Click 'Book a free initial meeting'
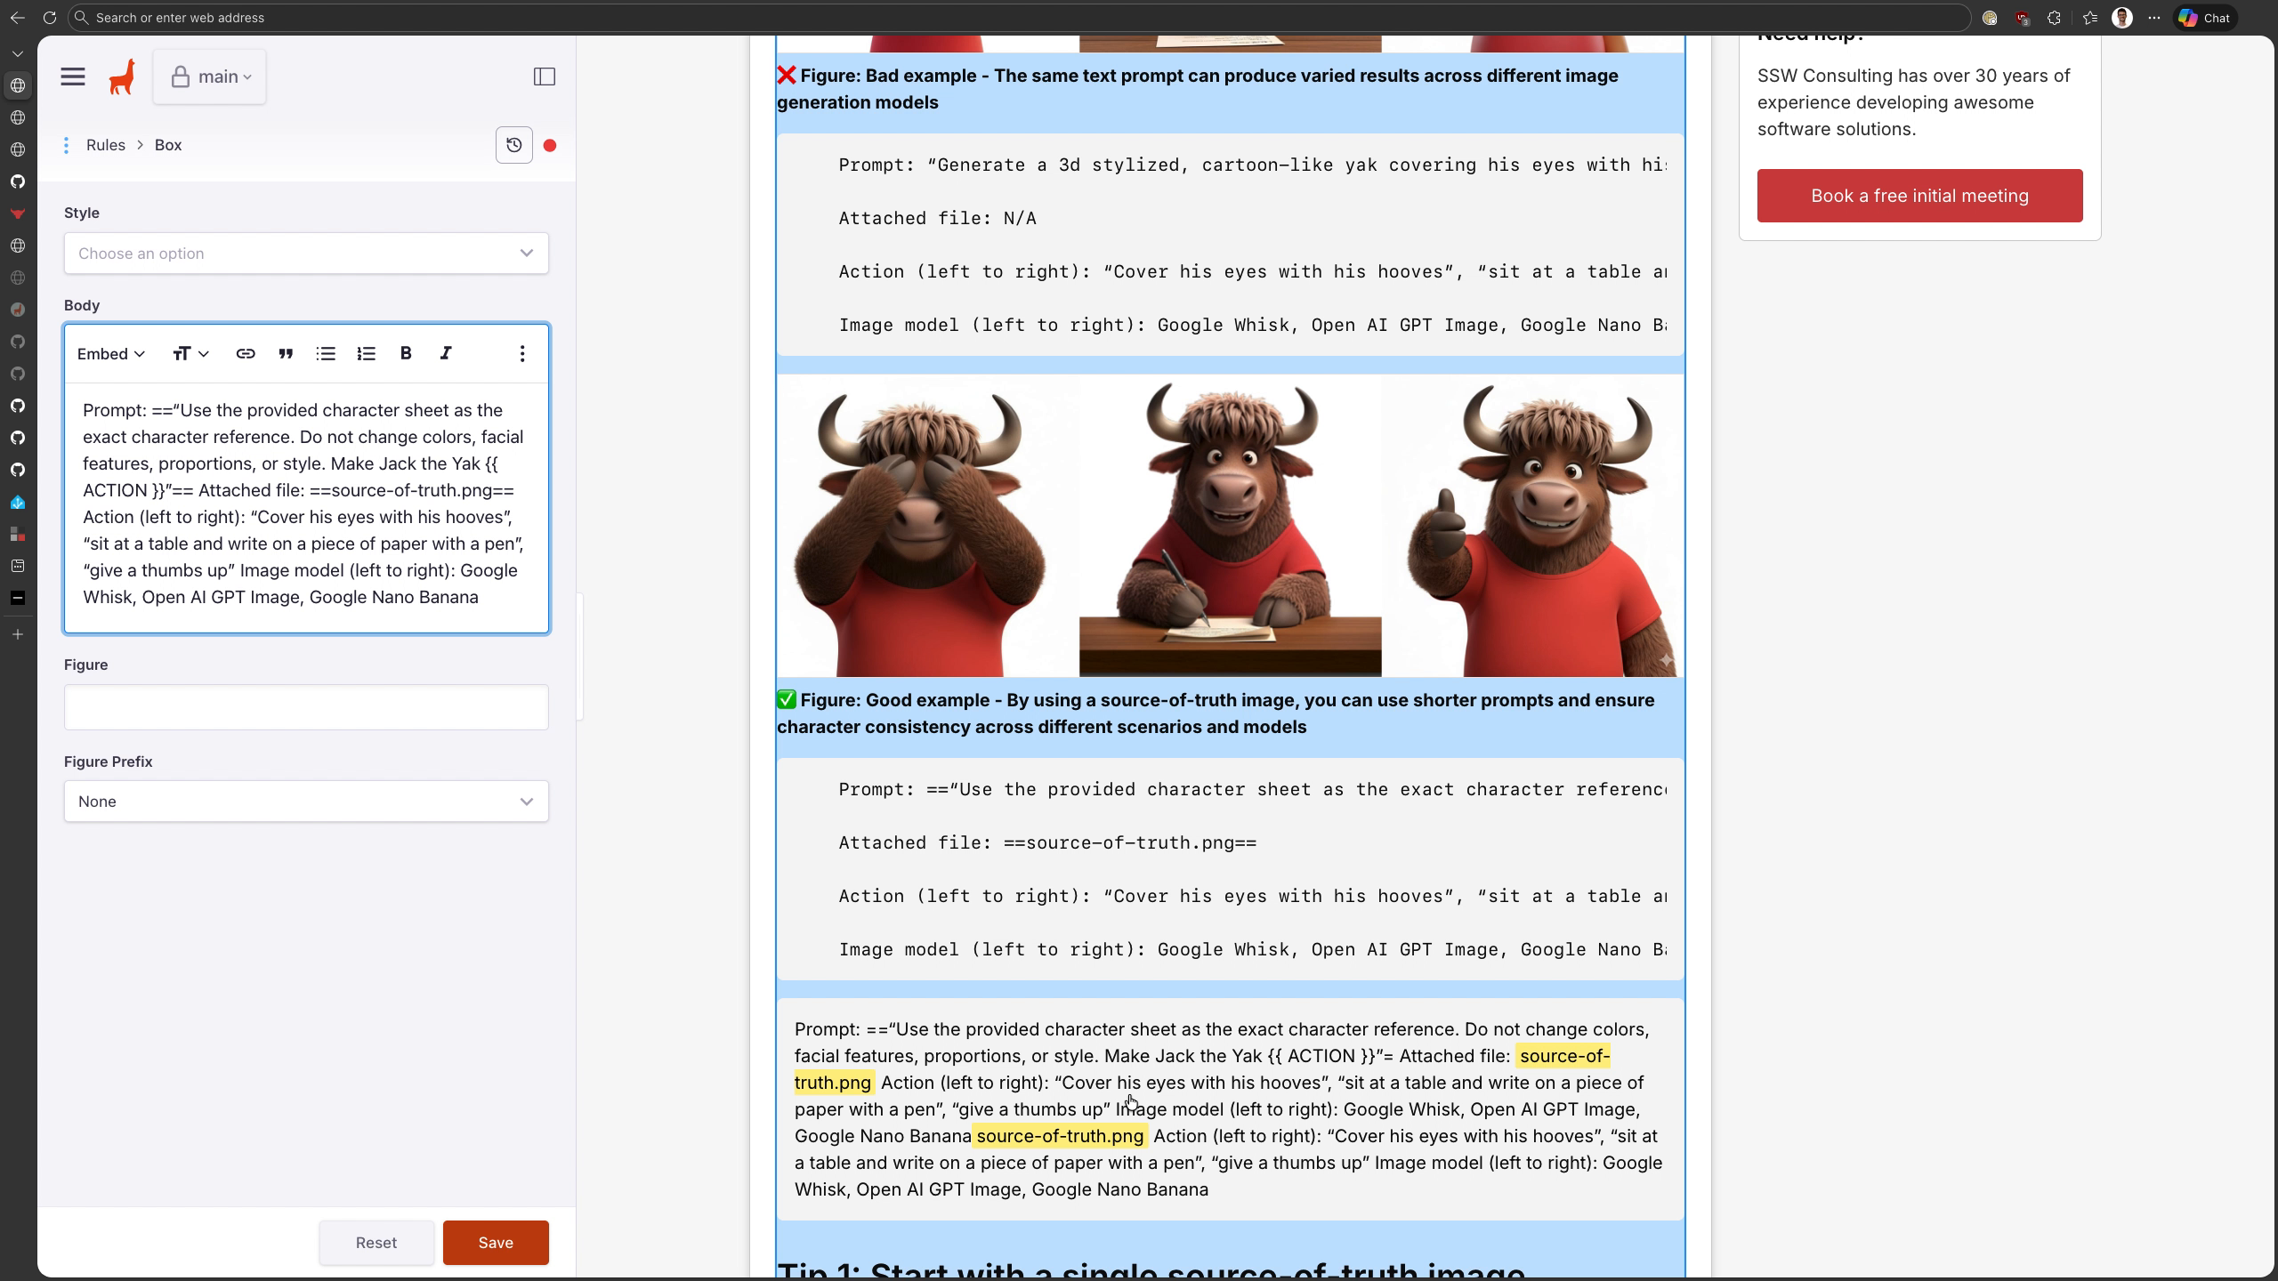 [1919, 195]
